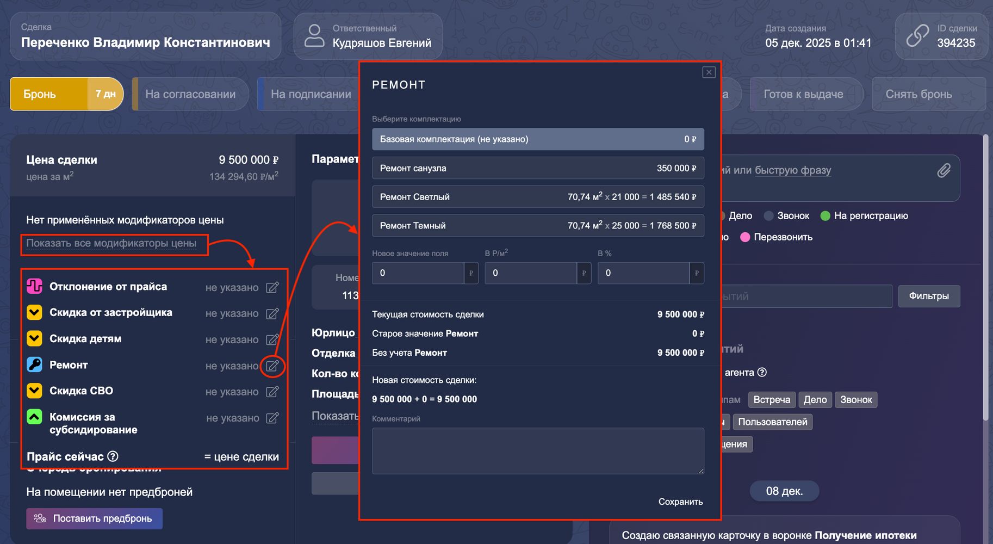Viewport: 993px width, 544px height.
Task: Choose the Перезвонить radio option
Action: [746, 237]
